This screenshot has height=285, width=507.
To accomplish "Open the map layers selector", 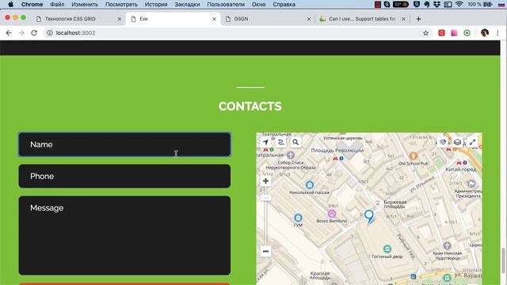I will (x=458, y=142).
